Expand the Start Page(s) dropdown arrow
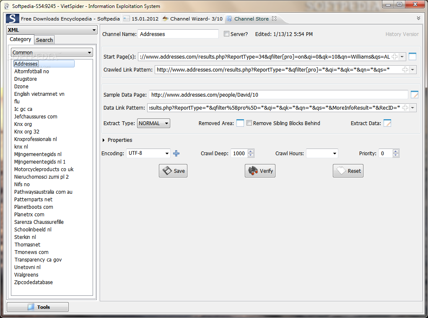Screen dimensions: 428x318 coord(402,56)
